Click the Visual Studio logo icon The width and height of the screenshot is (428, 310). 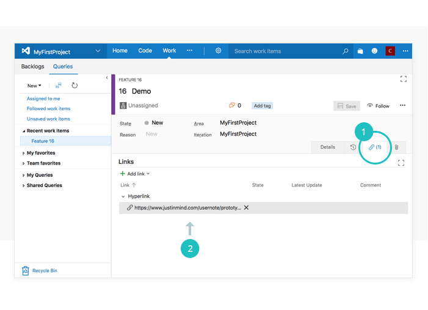(x=26, y=51)
